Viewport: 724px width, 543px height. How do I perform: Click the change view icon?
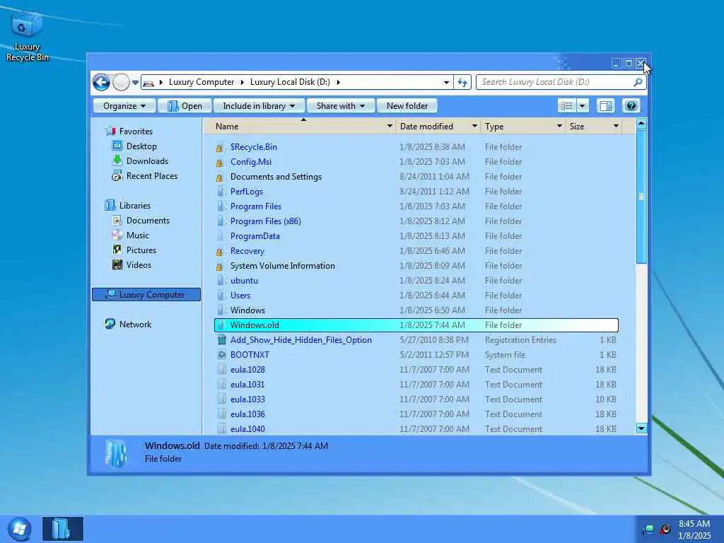pyautogui.click(x=566, y=106)
